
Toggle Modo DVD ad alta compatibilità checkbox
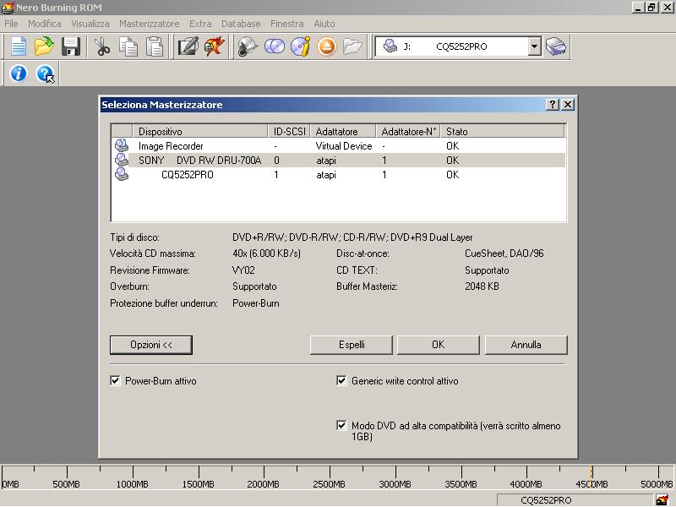pos(341,425)
